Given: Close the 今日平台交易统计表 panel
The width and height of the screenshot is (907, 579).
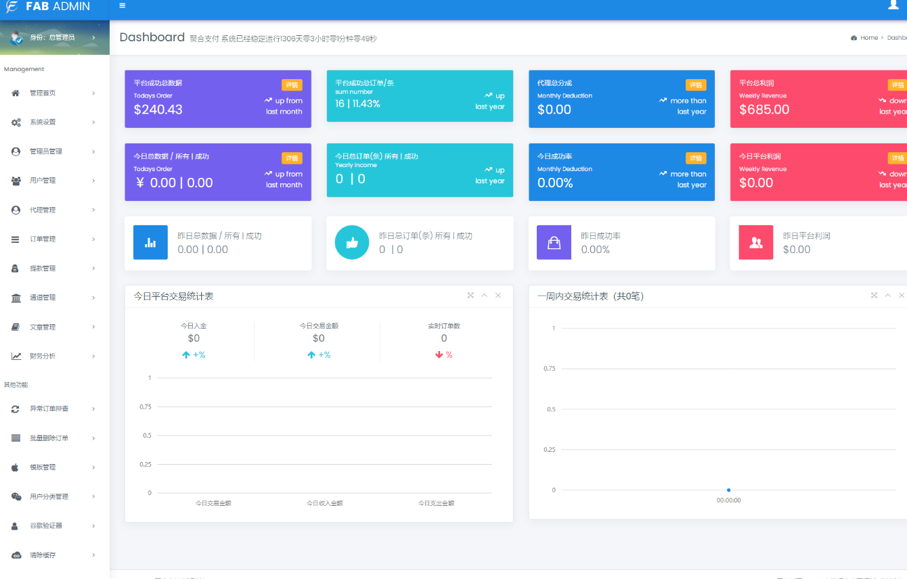Looking at the screenshot, I should tap(498, 296).
